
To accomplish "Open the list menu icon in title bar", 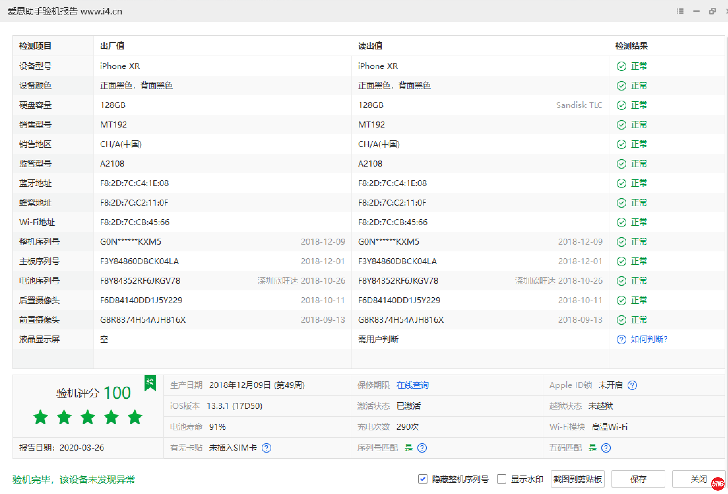I will pos(680,11).
